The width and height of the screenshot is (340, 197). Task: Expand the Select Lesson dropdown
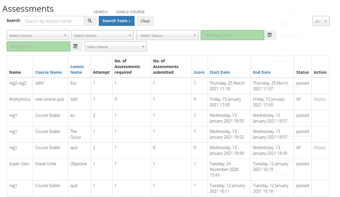102,35
